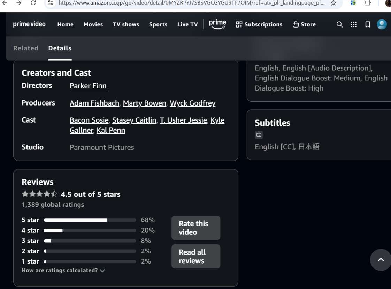
Task: Click the scroll-to-top arrow button
Action: (x=381, y=260)
